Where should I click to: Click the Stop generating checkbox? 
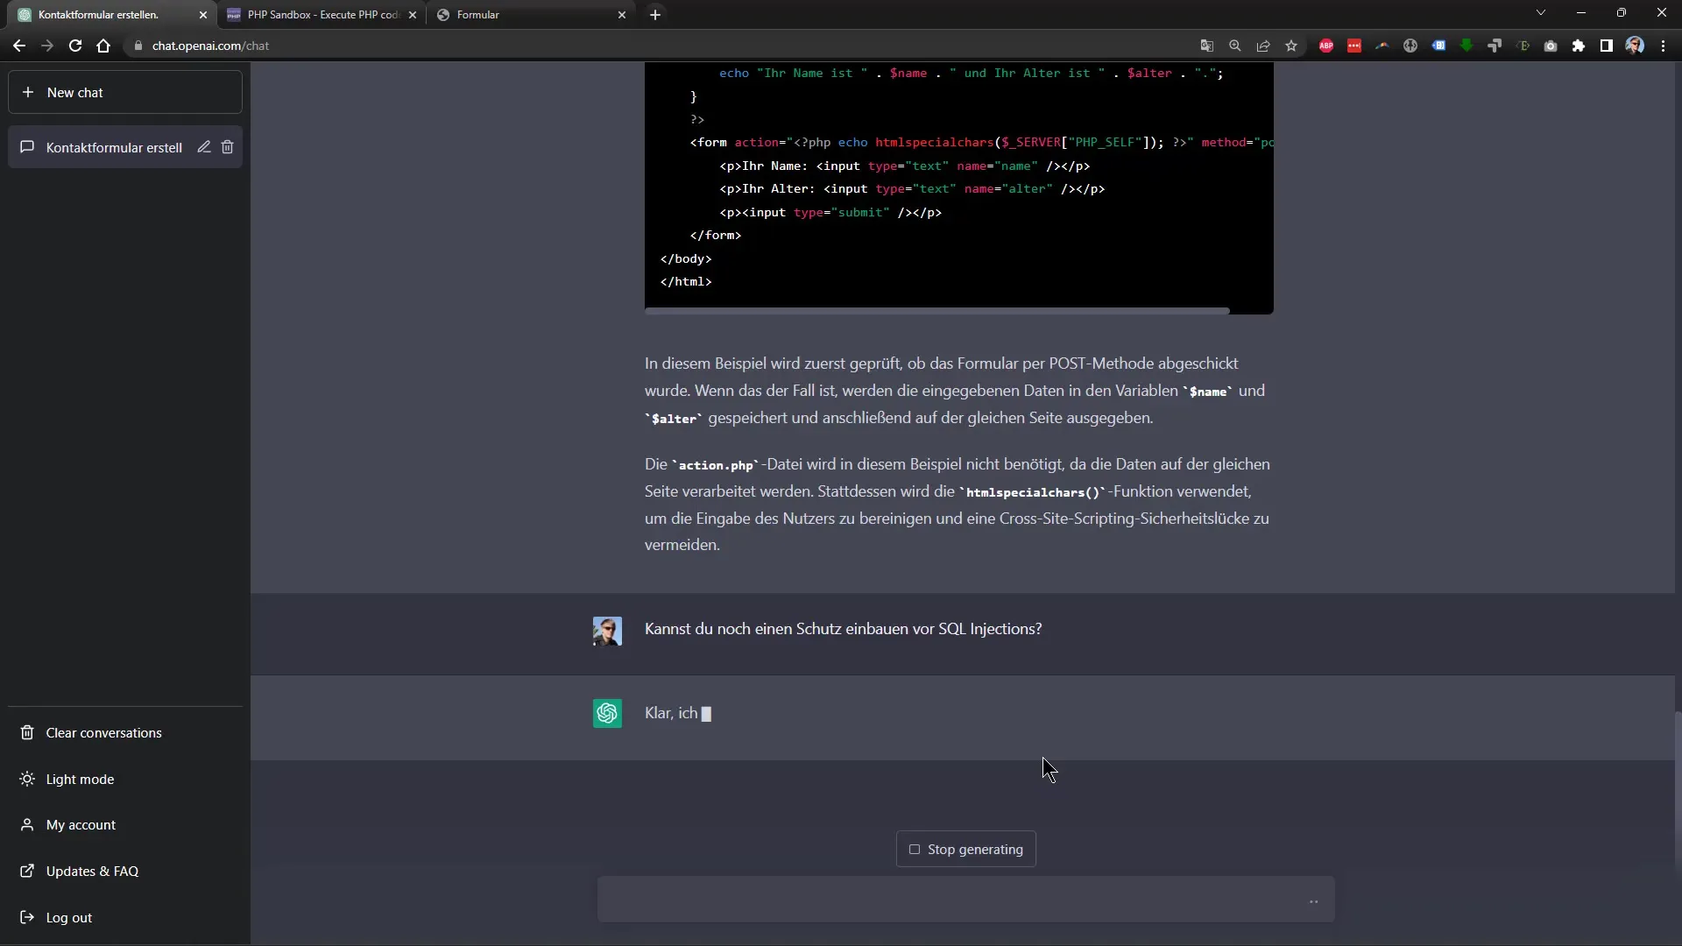tap(914, 849)
